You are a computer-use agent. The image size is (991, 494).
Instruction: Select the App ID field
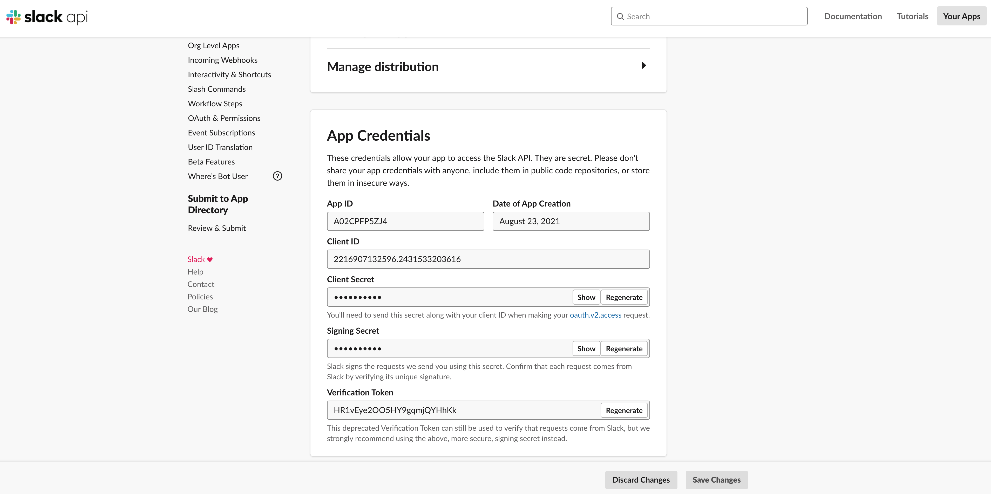coord(405,221)
